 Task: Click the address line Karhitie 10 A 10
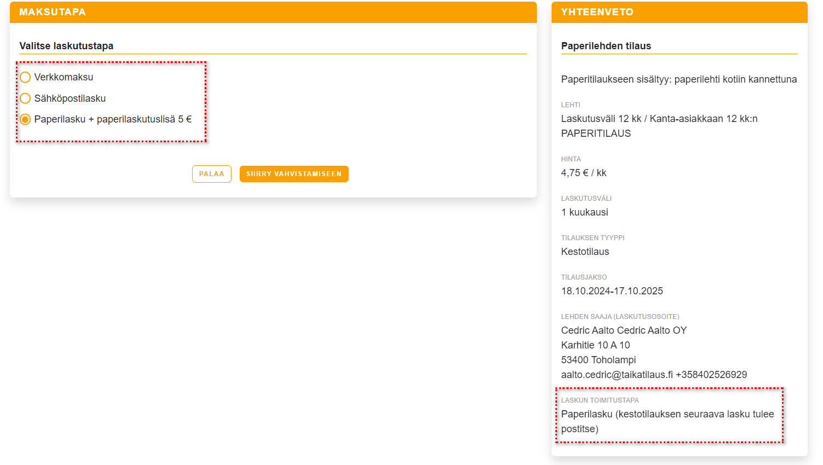(x=595, y=345)
